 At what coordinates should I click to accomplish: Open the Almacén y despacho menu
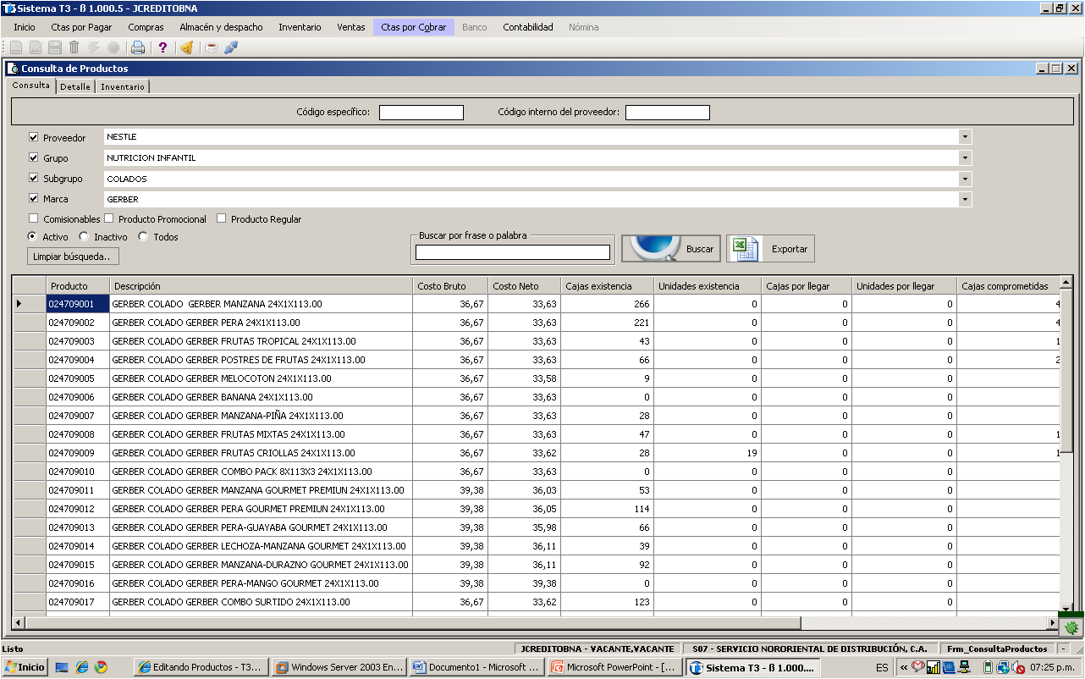pyautogui.click(x=221, y=27)
